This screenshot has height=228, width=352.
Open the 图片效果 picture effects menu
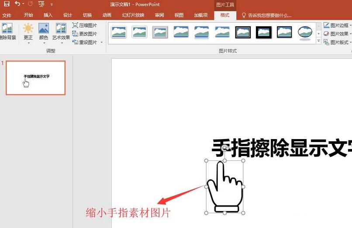pos(338,34)
